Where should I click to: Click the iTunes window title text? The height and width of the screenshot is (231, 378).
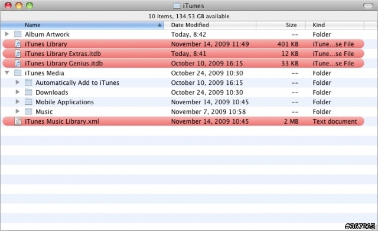point(193,6)
